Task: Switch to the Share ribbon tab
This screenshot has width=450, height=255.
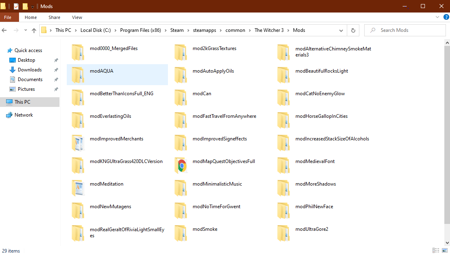Action: tap(54, 17)
